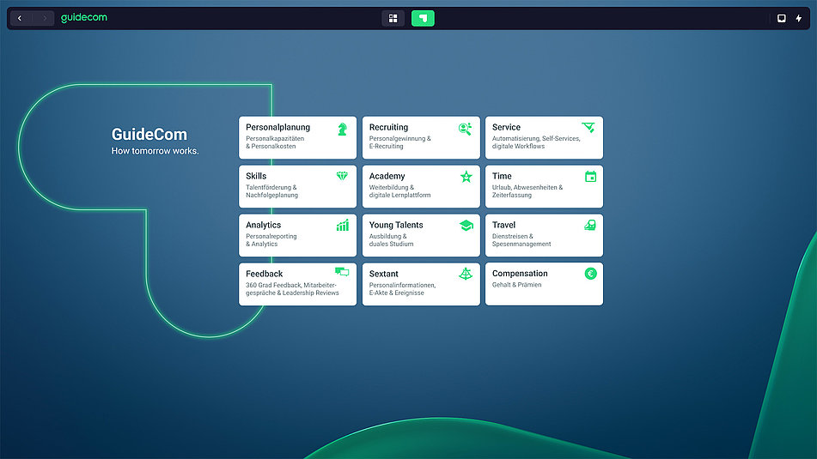Select the green GuideCom shape view button
Screen dimensions: 817x459
(x=423, y=18)
